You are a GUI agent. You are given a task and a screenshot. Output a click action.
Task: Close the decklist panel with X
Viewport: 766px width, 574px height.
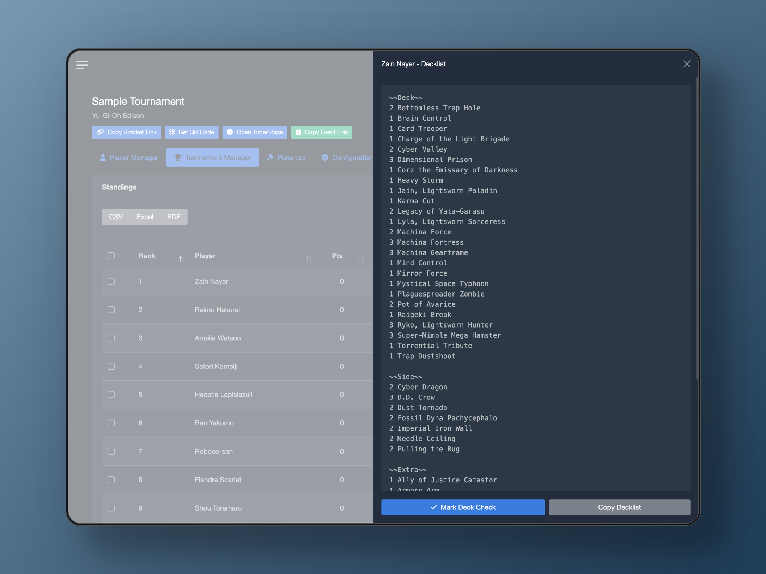click(686, 64)
